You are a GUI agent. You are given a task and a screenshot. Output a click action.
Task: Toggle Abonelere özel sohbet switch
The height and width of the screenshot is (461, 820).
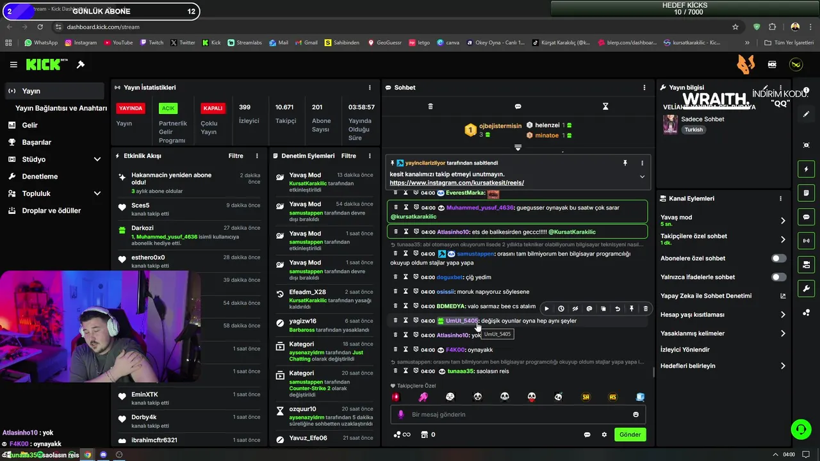(778, 258)
